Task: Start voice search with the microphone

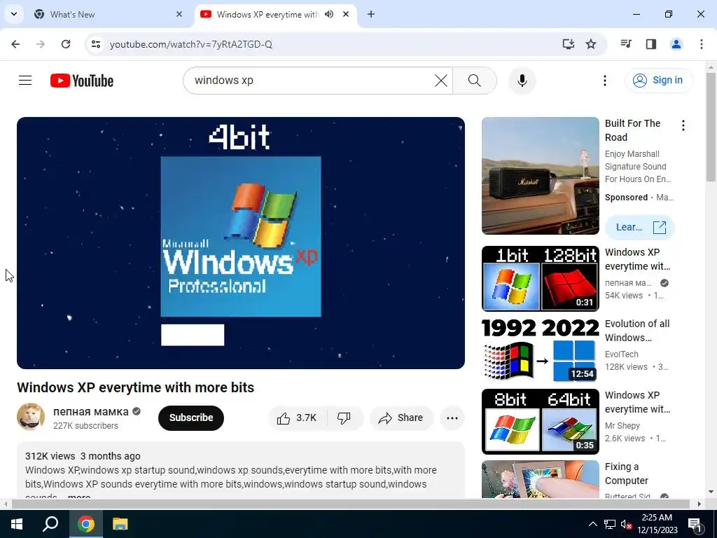Action: 522,81
